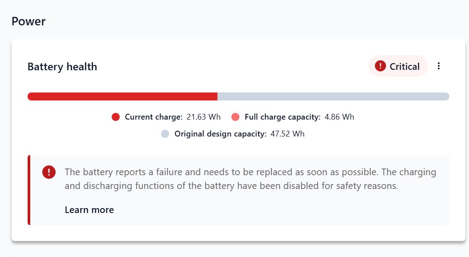Click the 21.63 Wh charge value
This screenshot has height=257, width=469.
coord(203,117)
